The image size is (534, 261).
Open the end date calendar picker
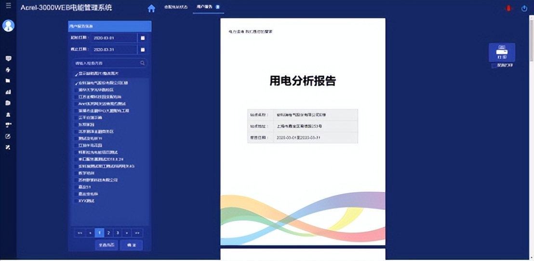142,50
